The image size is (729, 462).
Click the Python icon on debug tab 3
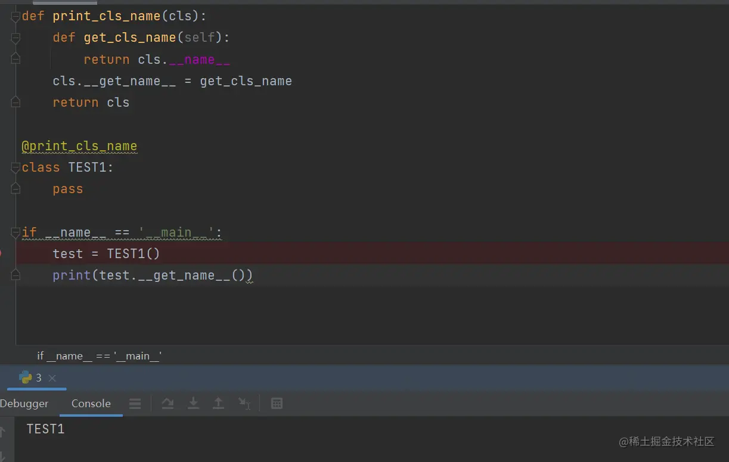click(26, 377)
